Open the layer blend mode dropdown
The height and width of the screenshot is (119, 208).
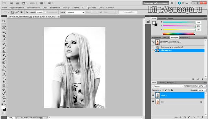(x=167, y=86)
